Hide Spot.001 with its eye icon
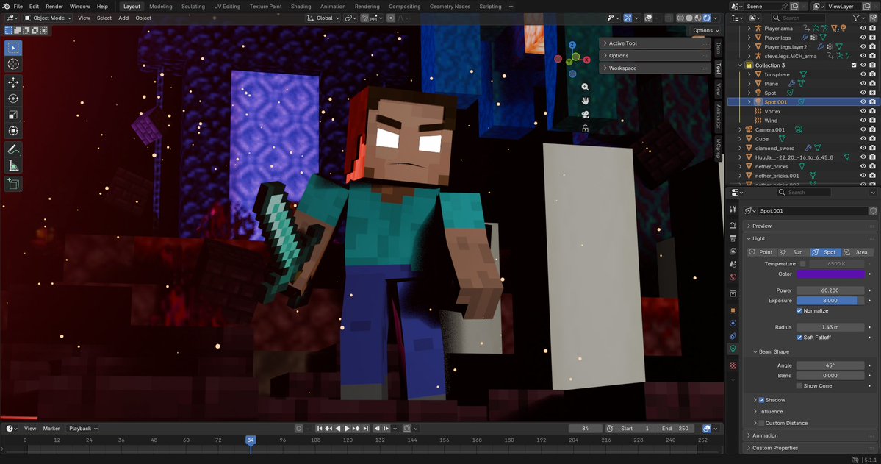 pos(863,101)
